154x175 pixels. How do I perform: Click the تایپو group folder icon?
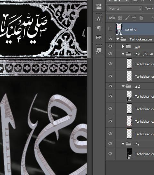pos(128,47)
